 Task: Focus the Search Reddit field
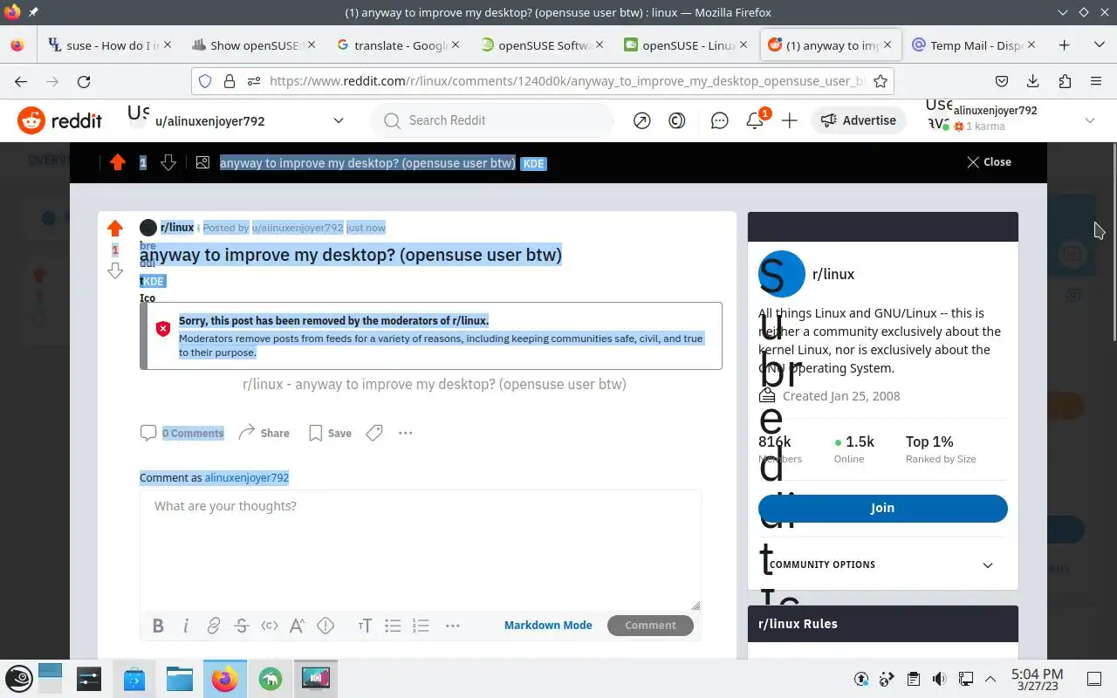pyautogui.click(x=492, y=120)
